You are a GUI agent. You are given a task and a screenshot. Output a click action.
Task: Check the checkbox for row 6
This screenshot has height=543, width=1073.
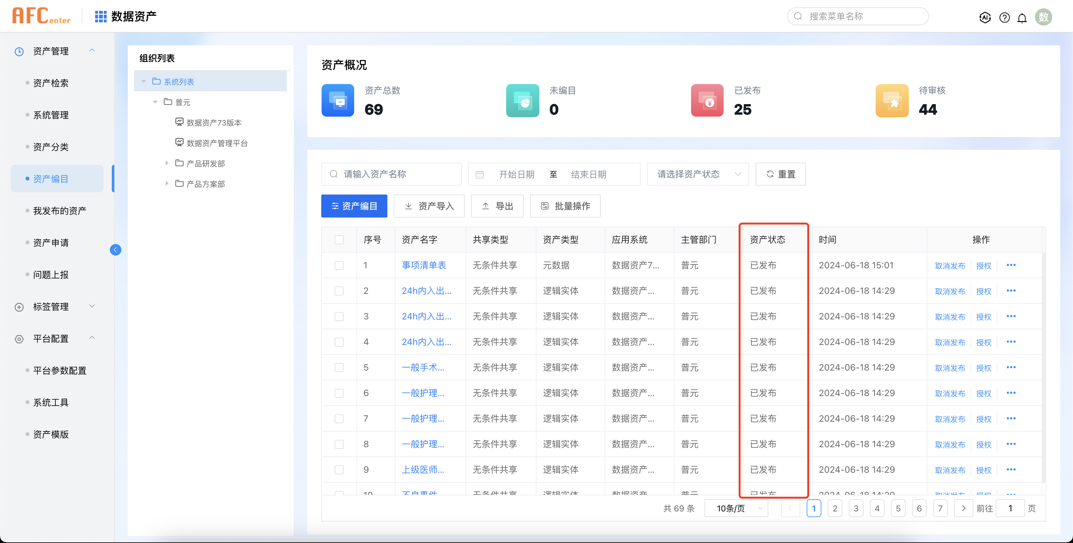coord(339,393)
